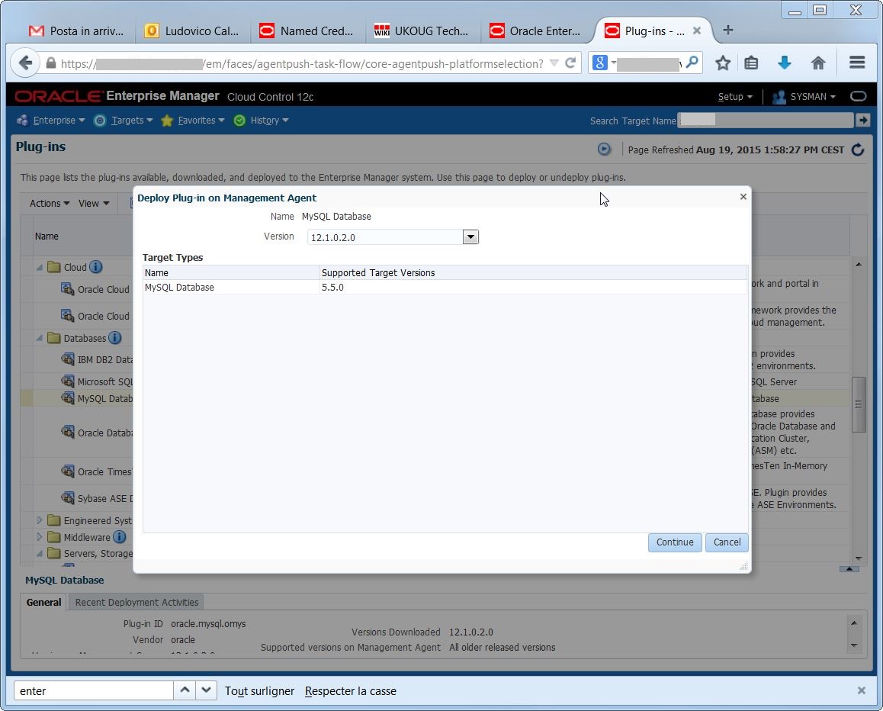This screenshot has height=711, width=883.
Task: Close the Plug-ins browser tab
Action: tap(697, 31)
